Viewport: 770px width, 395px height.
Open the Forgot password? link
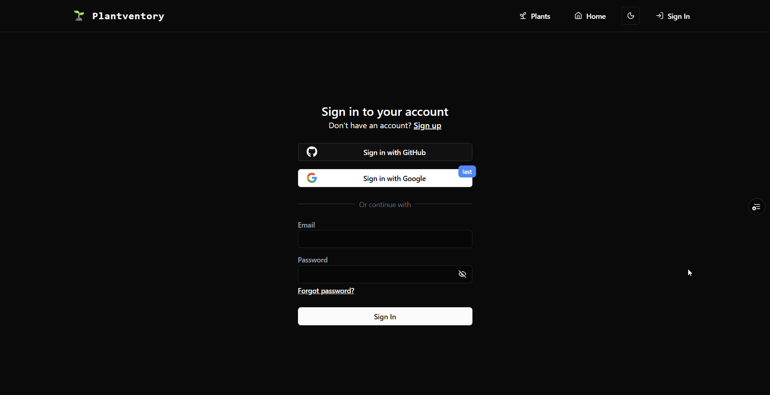click(x=326, y=291)
